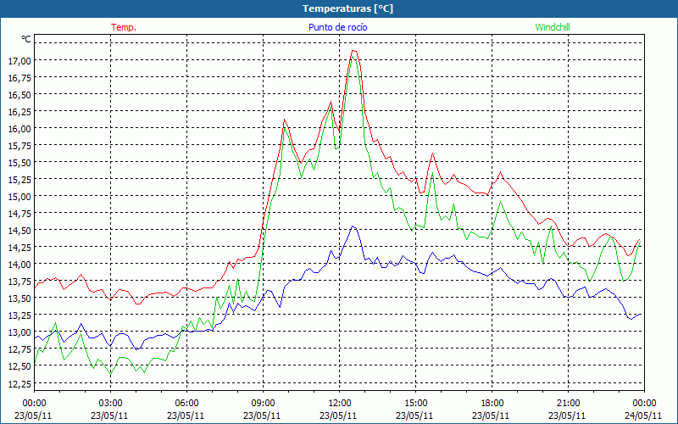Click the 12:00 time axis label

[x=340, y=404]
